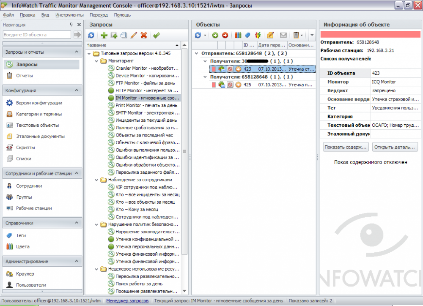Select HTTP Monitor - интернет за query
The height and width of the screenshot is (306, 423).
click(x=144, y=90)
